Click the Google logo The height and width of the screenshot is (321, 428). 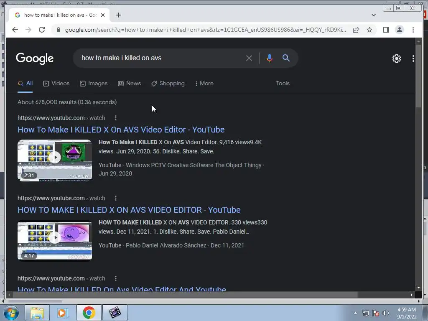35,59
